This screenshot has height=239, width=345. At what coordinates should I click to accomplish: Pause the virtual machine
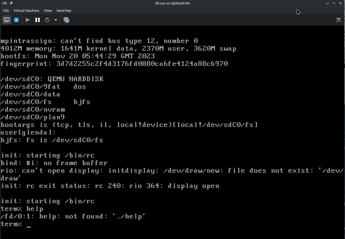[x=38, y=20]
